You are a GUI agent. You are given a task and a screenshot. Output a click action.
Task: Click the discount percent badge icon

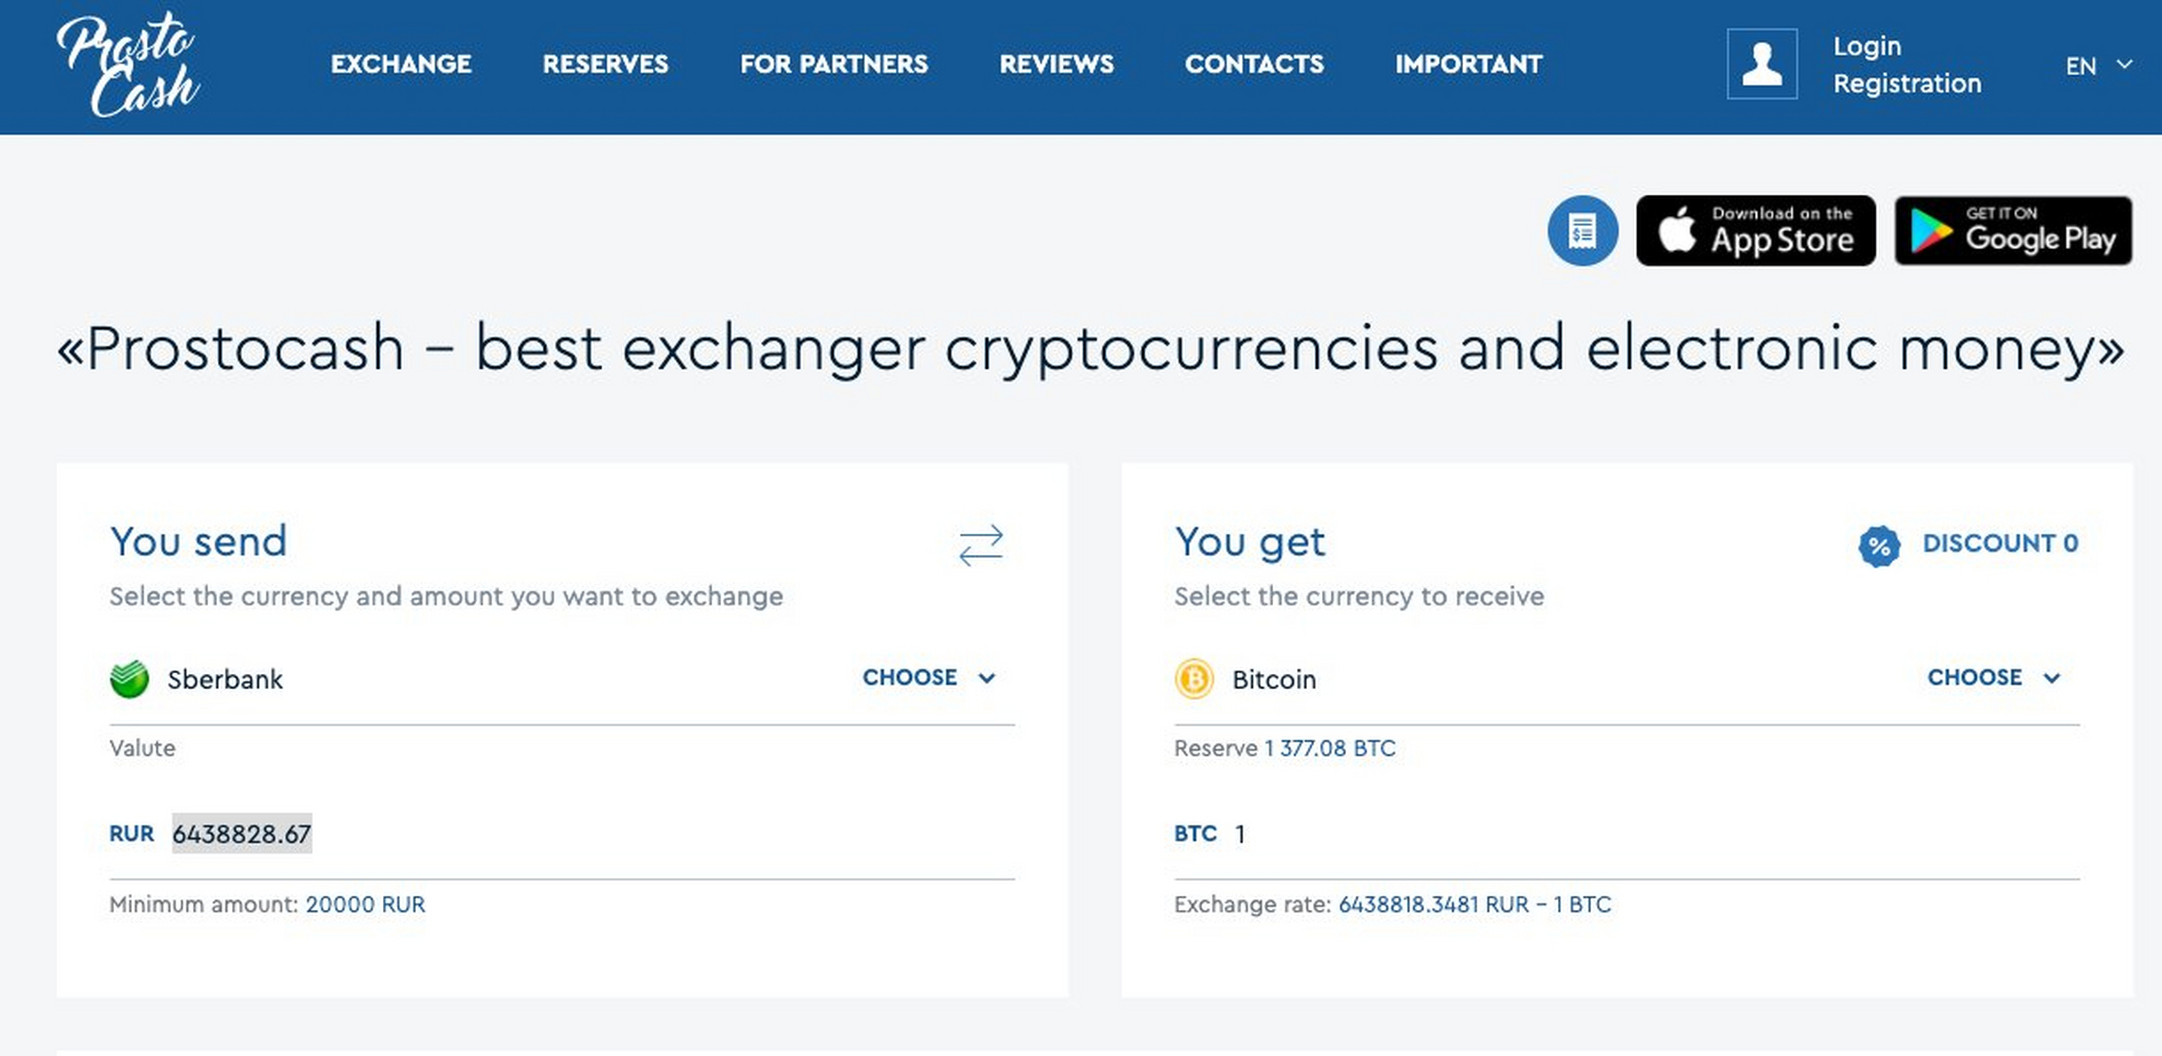coord(1878,547)
